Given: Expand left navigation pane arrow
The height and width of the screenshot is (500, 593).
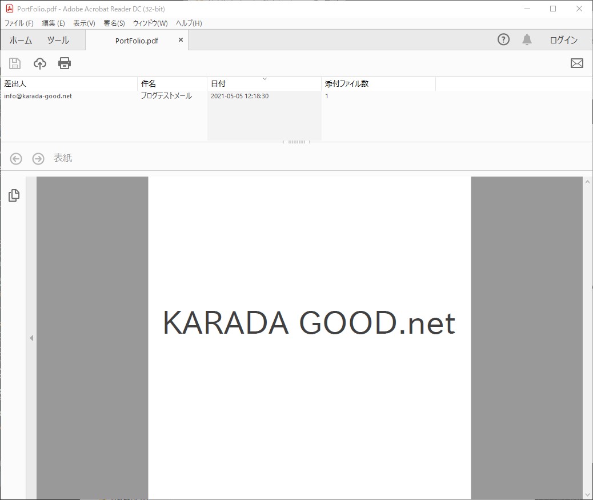Looking at the screenshot, I should coord(31,338).
